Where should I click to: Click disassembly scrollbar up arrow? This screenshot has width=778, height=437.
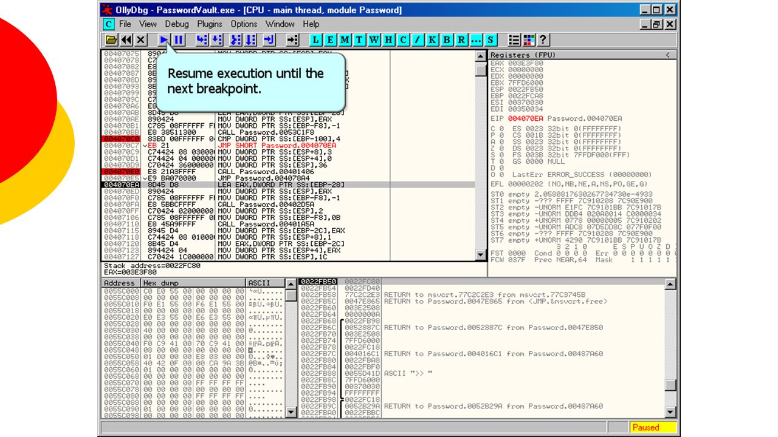(x=481, y=56)
